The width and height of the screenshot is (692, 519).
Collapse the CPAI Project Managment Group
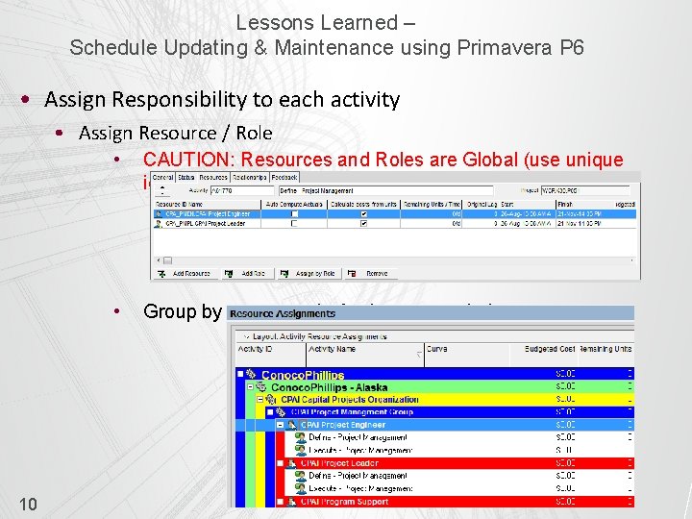click(x=270, y=412)
